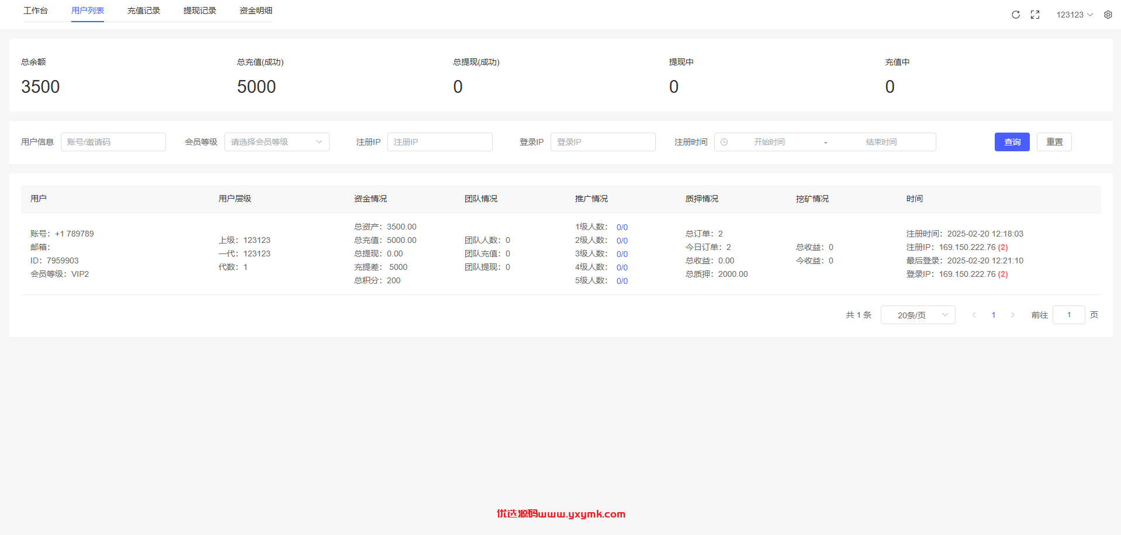Click the refresh icon in top bar

pos(1016,15)
